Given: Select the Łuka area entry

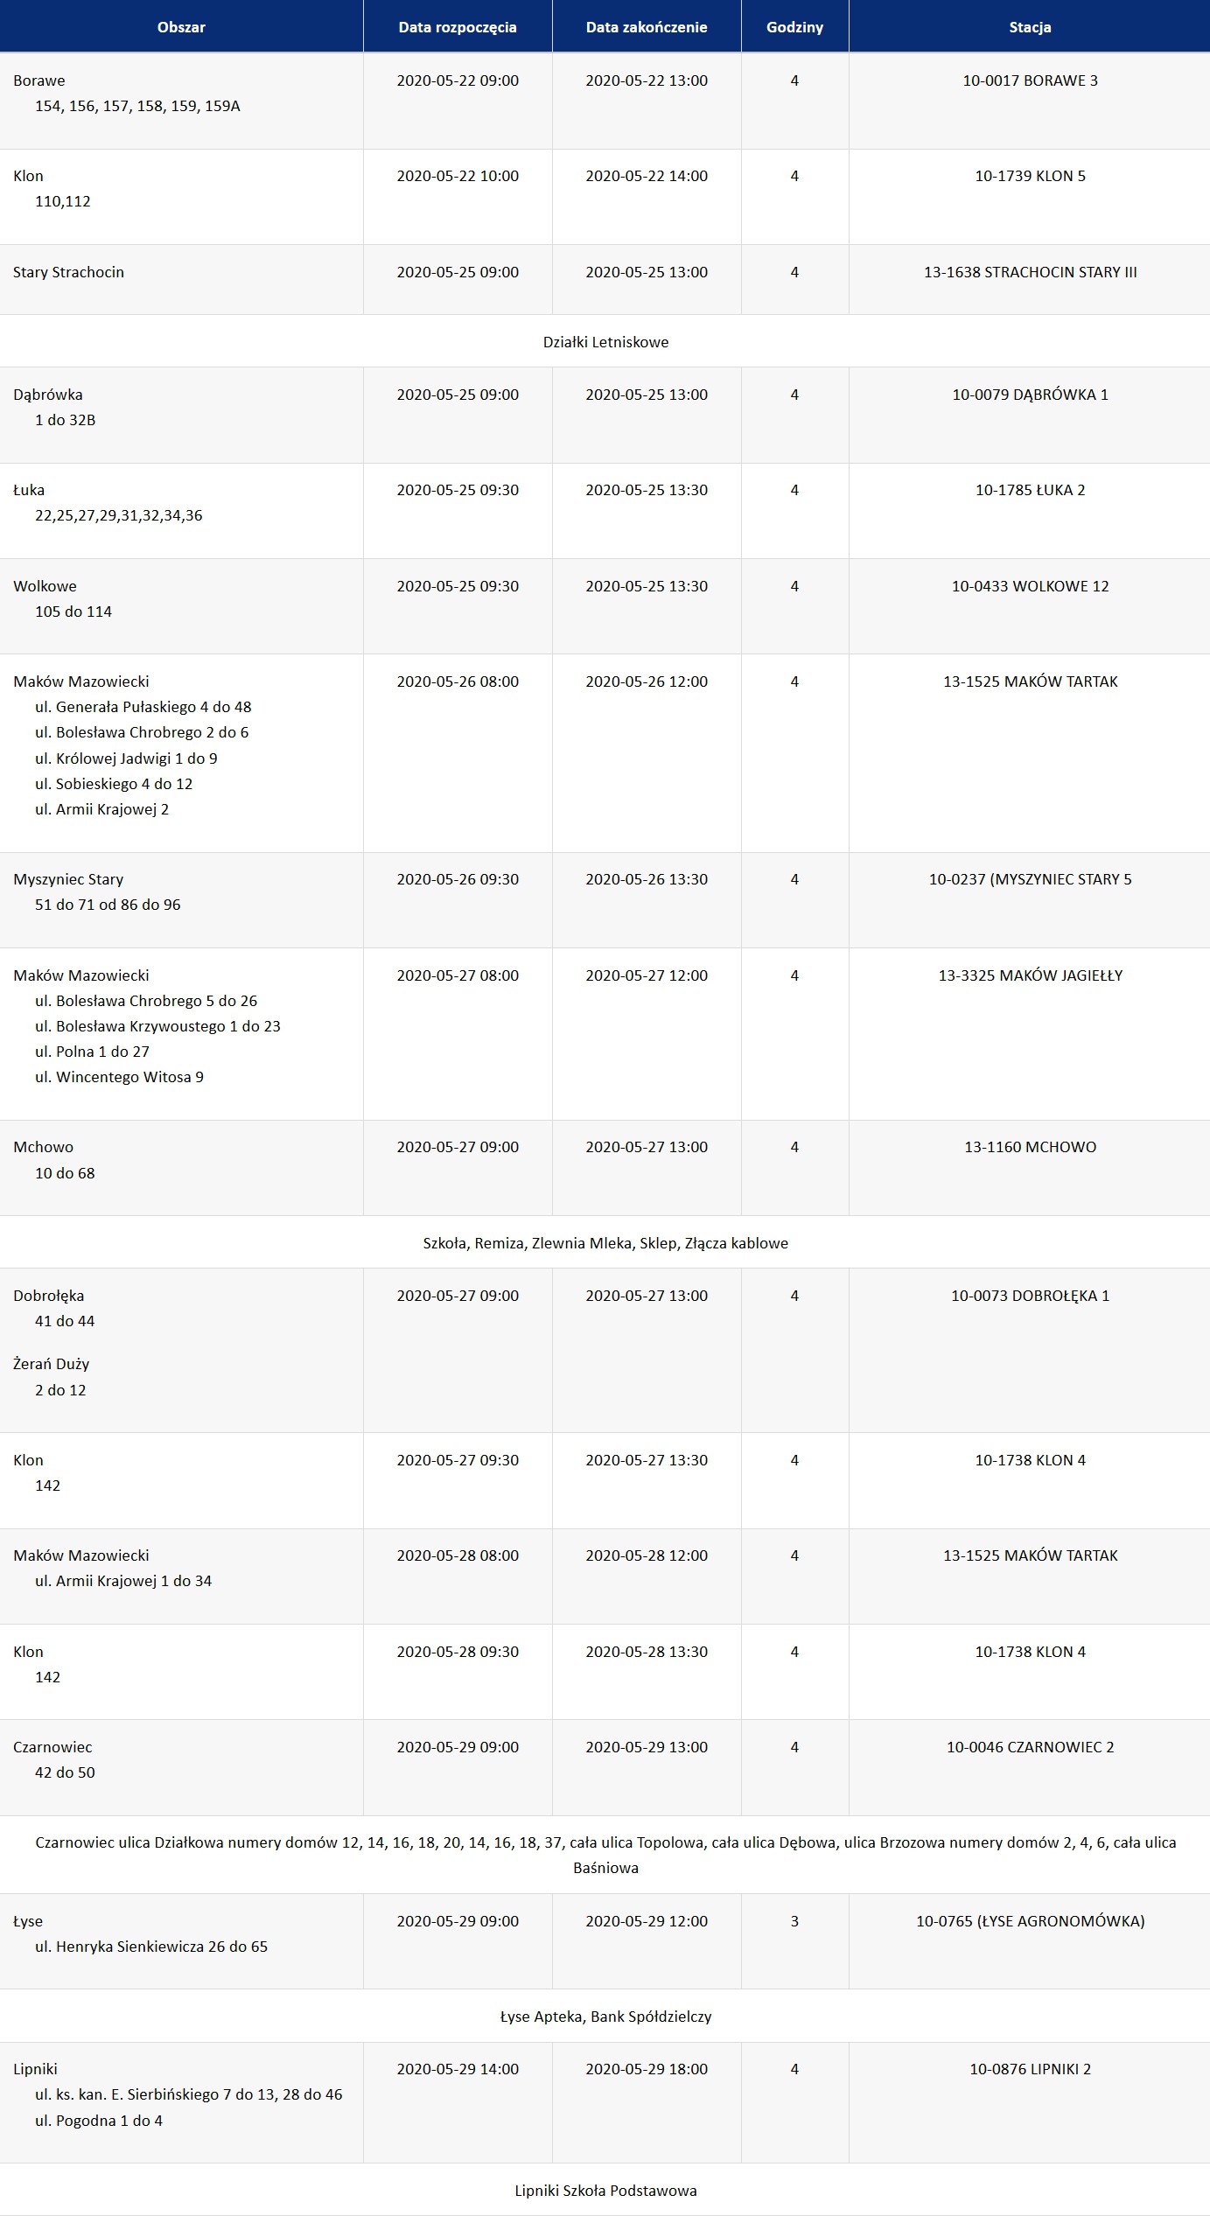Looking at the screenshot, I should click(605, 511).
